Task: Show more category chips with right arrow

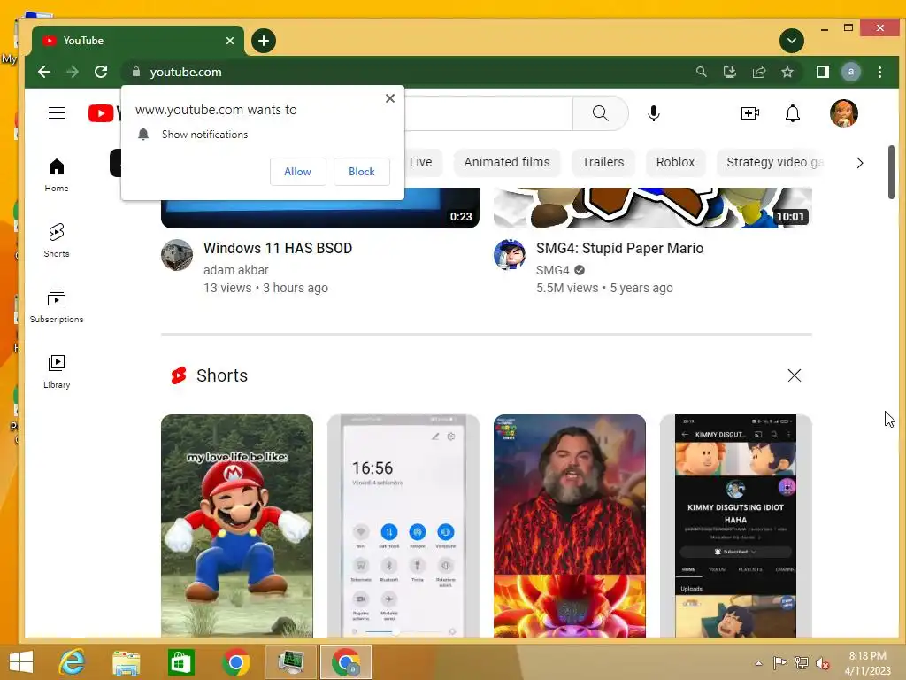Action: 860,163
